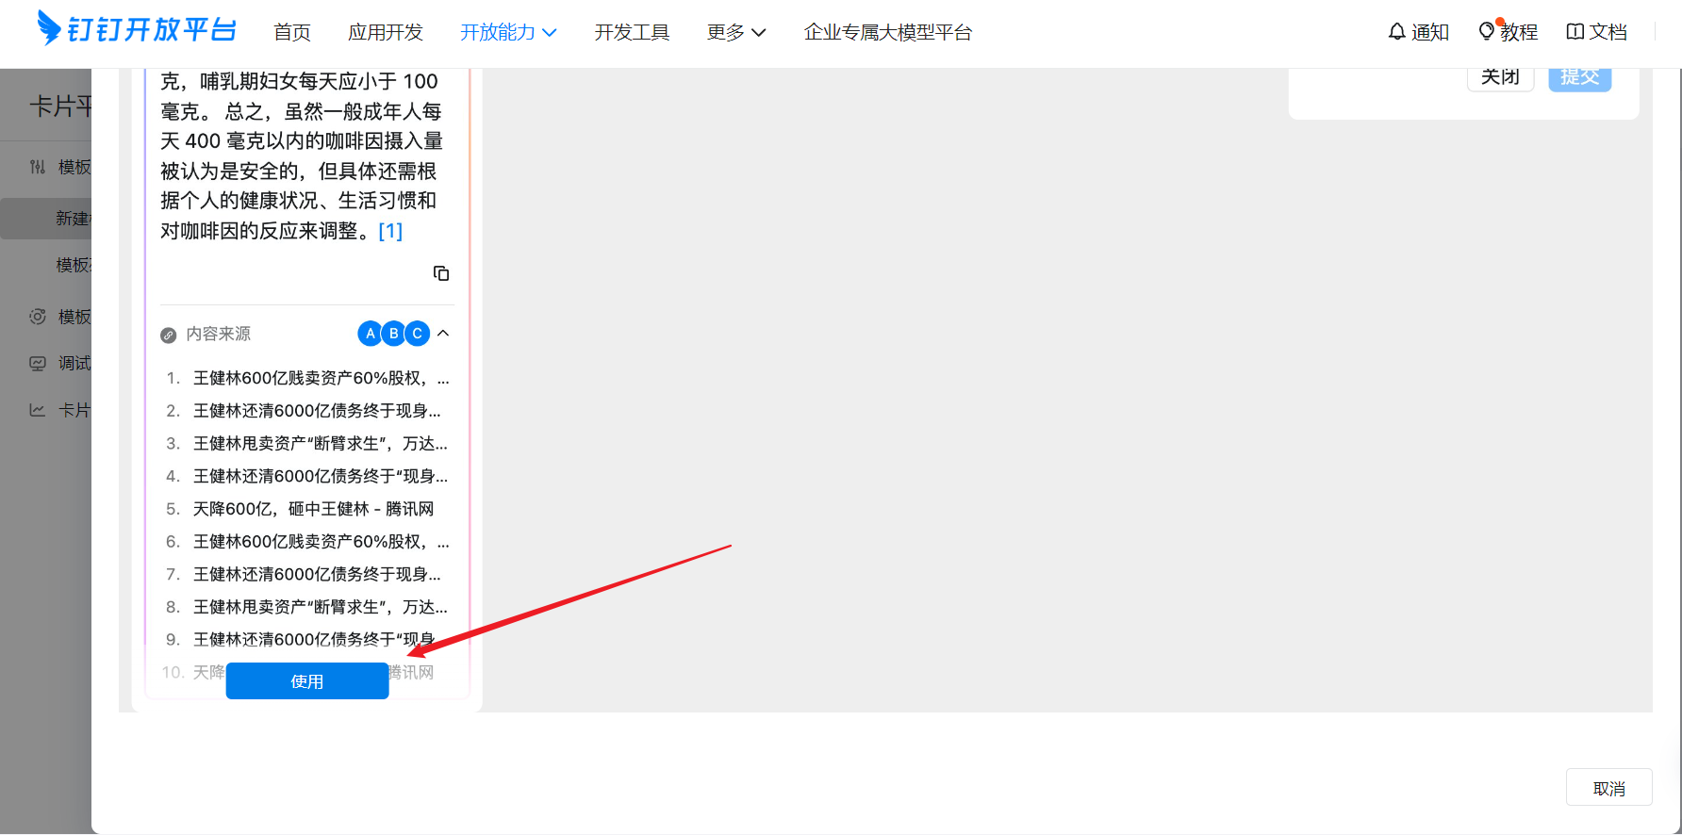
Task: Click the DingTalk Open Platform logo
Action: coord(137,30)
